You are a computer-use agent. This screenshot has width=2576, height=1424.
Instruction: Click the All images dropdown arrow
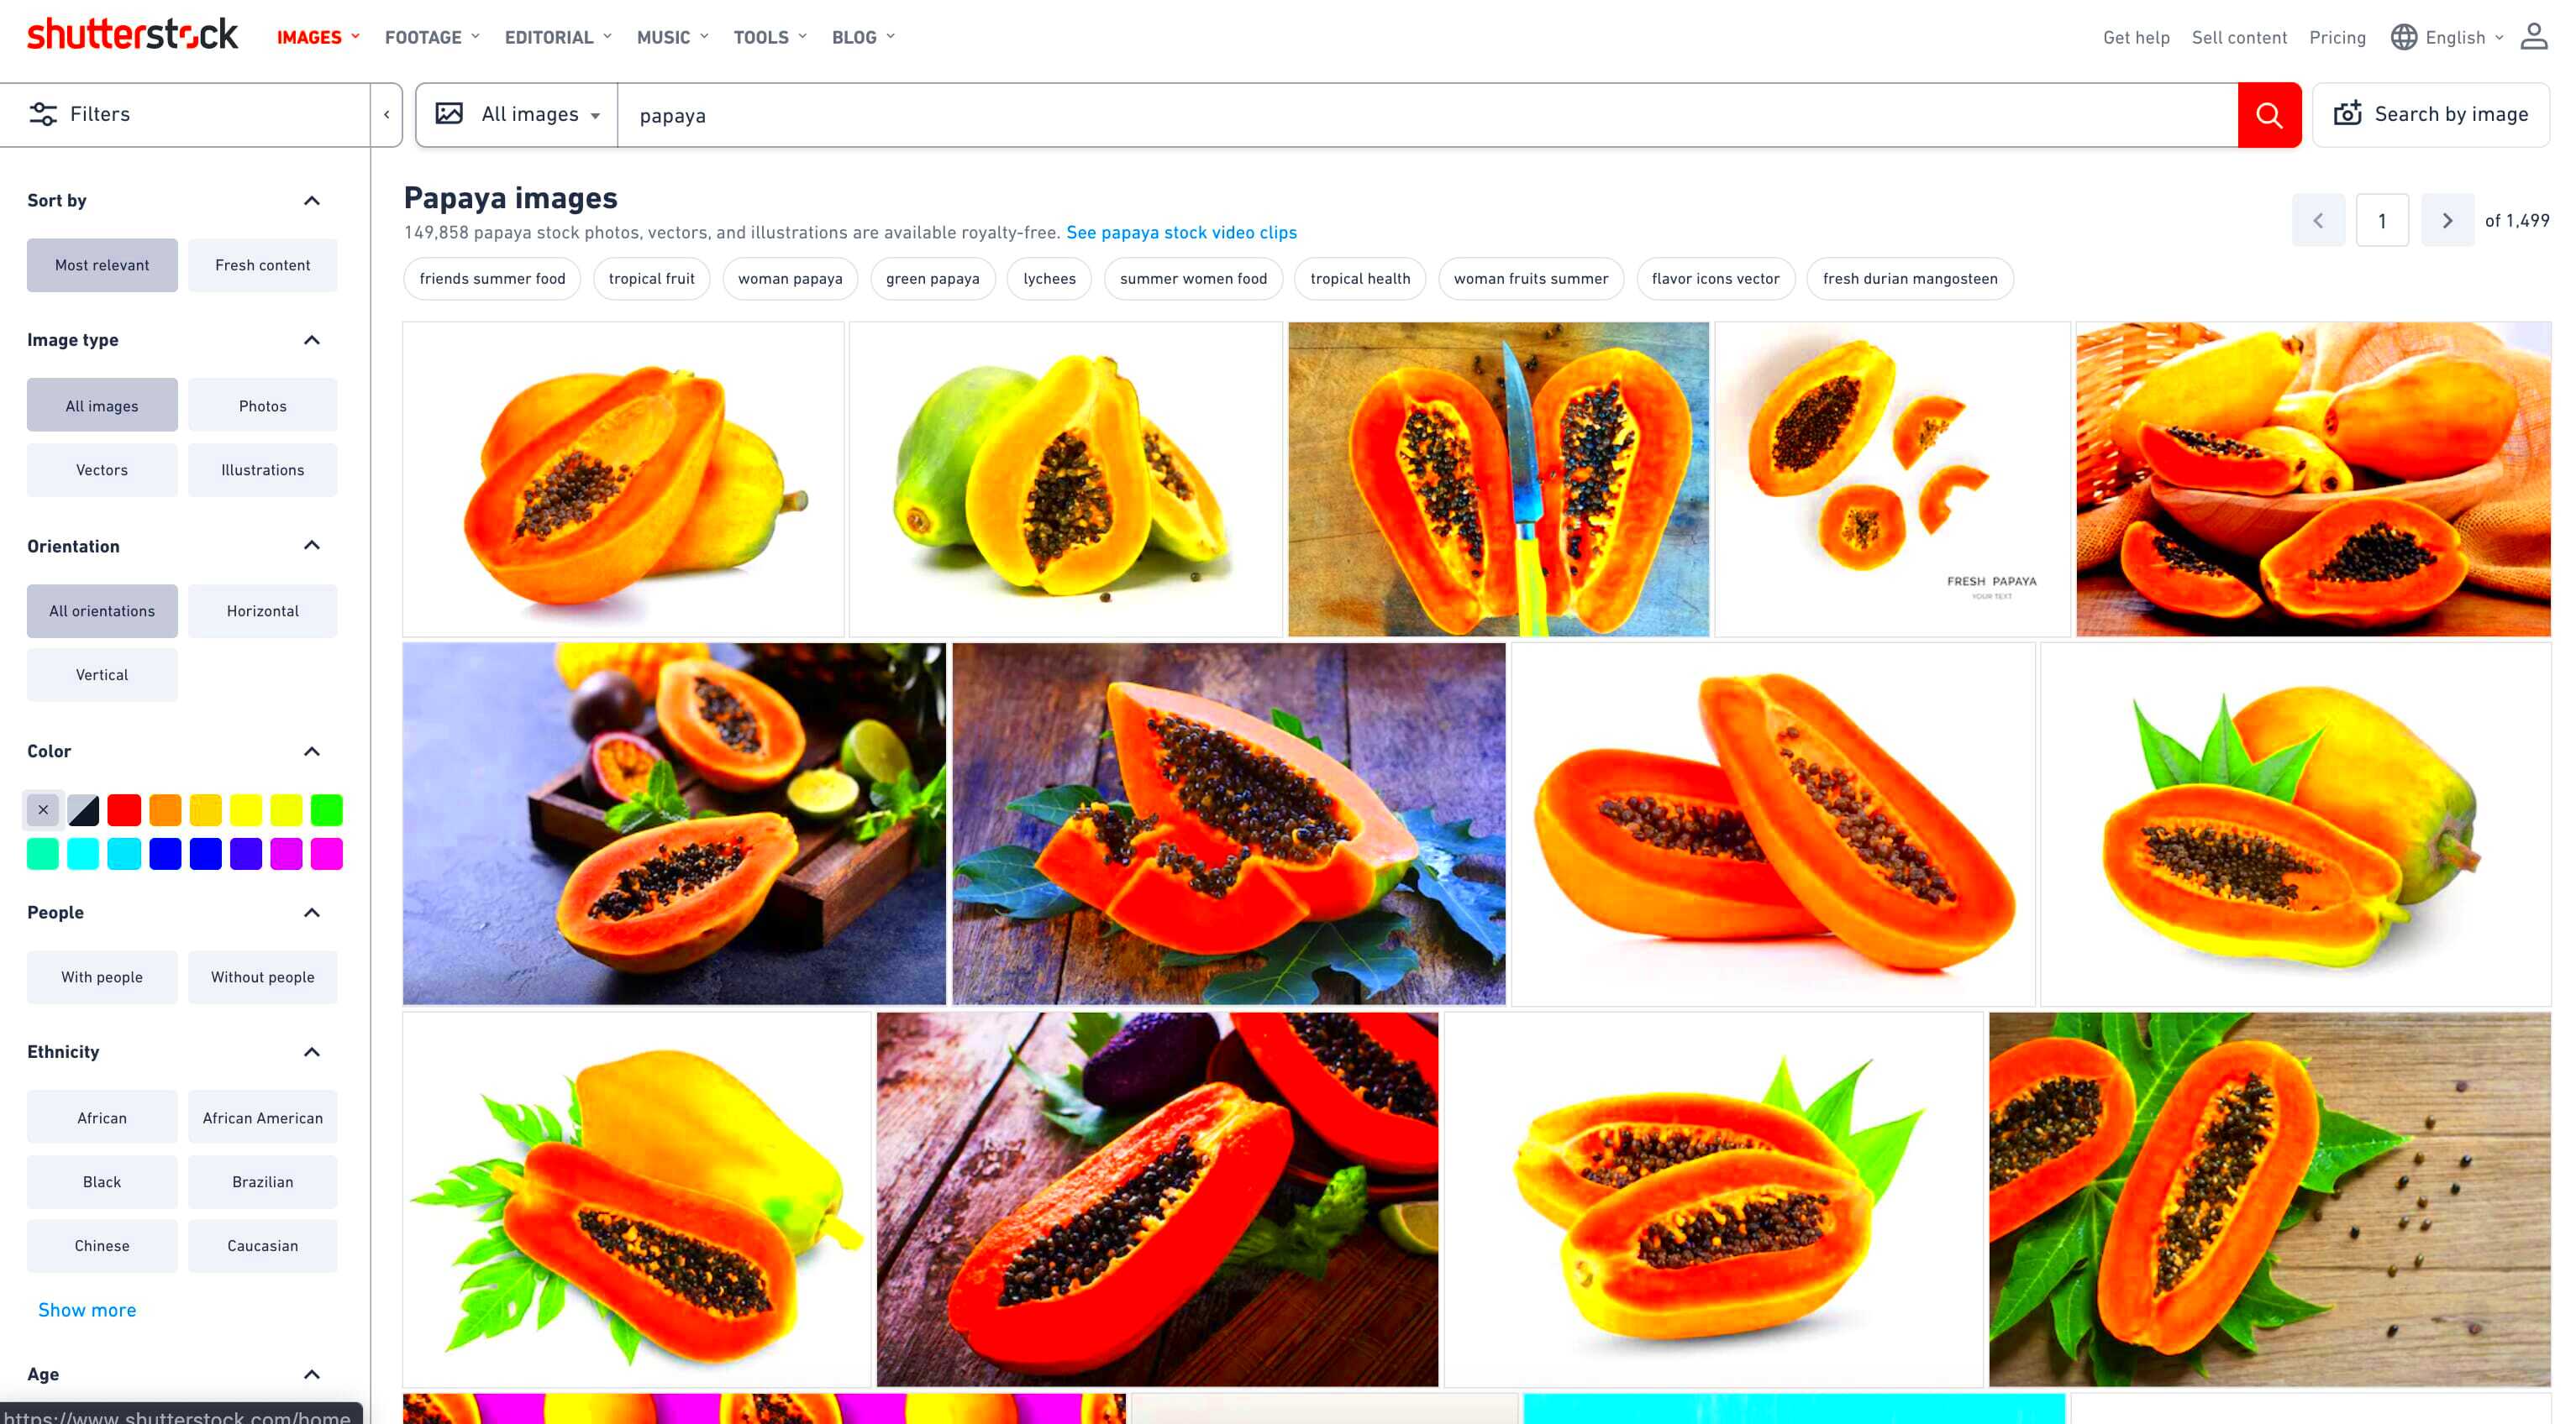pyautogui.click(x=593, y=114)
